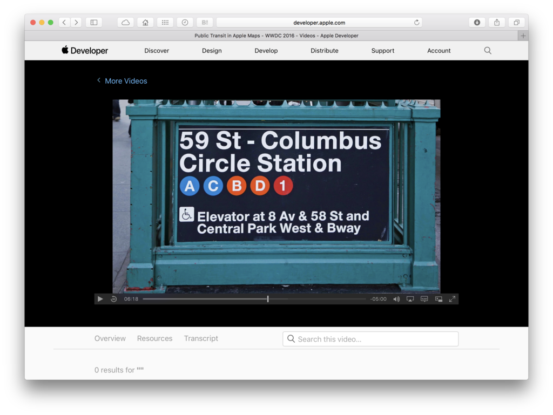The image size is (553, 415).
Task: Click the B! bookmark extension button
Action: tap(205, 23)
